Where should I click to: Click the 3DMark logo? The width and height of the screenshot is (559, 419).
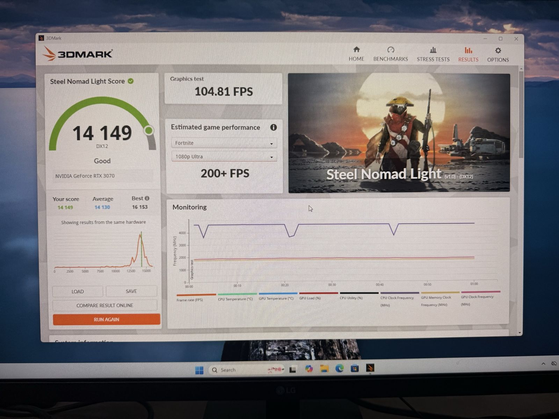pos(78,54)
